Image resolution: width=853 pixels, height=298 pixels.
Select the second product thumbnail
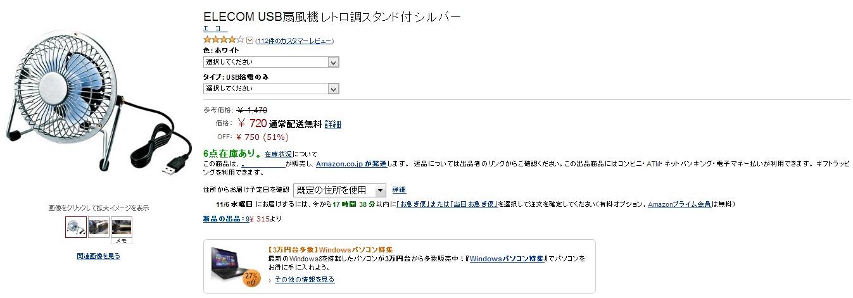(x=99, y=227)
